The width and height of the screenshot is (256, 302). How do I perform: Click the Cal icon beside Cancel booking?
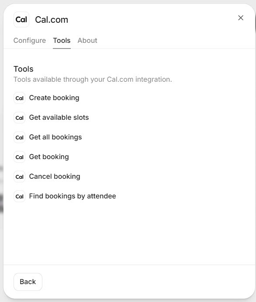click(x=20, y=177)
